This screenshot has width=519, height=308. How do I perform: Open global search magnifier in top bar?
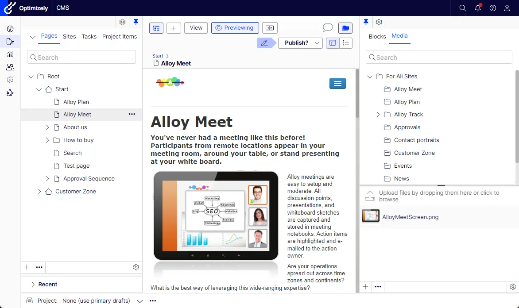[462, 8]
